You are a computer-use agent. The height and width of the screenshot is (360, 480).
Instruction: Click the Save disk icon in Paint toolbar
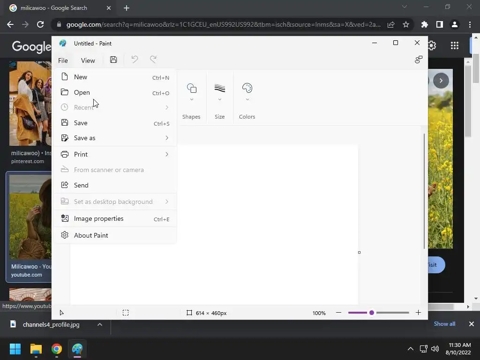point(113,60)
